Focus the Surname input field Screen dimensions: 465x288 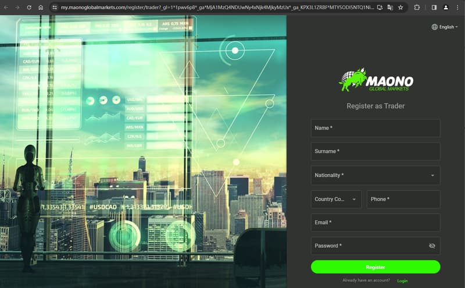[375, 151]
